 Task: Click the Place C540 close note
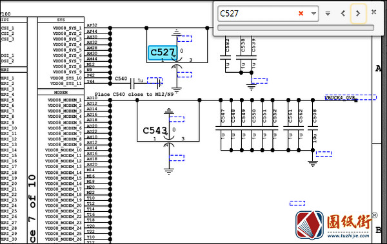pos(134,95)
